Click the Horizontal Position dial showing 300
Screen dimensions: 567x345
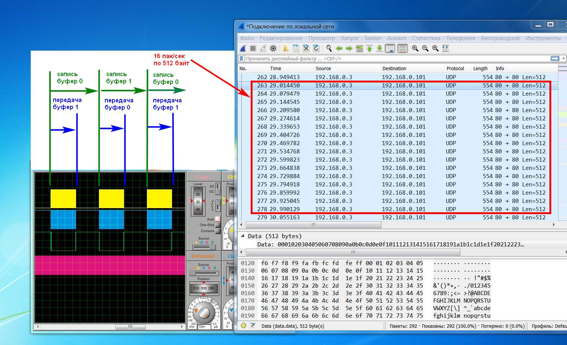[203, 288]
